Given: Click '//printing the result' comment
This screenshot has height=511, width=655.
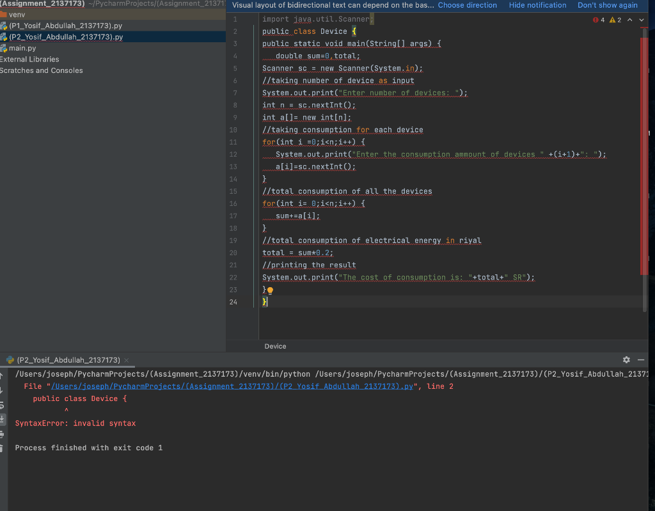Looking at the screenshot, I should tap(309, 265).
